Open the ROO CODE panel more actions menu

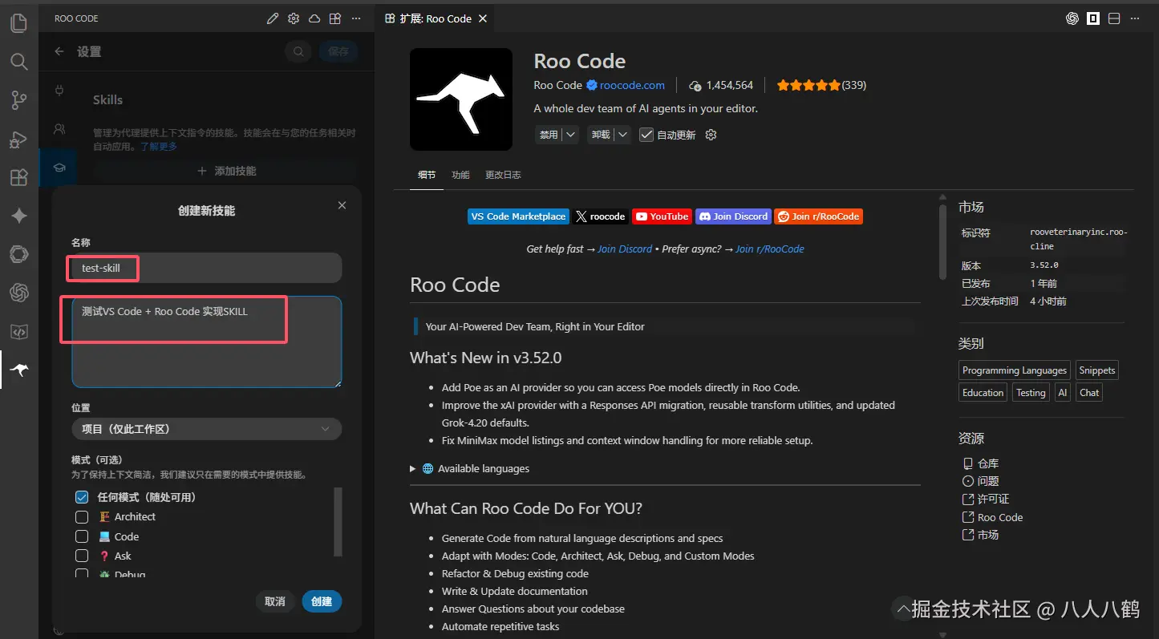[356, 18]
